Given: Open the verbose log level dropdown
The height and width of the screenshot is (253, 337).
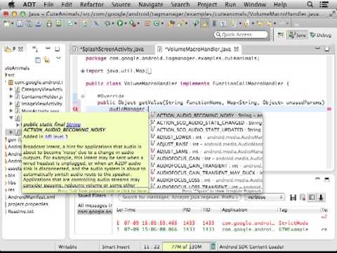Looking at the screenshot, I should [x=264, y=197].
